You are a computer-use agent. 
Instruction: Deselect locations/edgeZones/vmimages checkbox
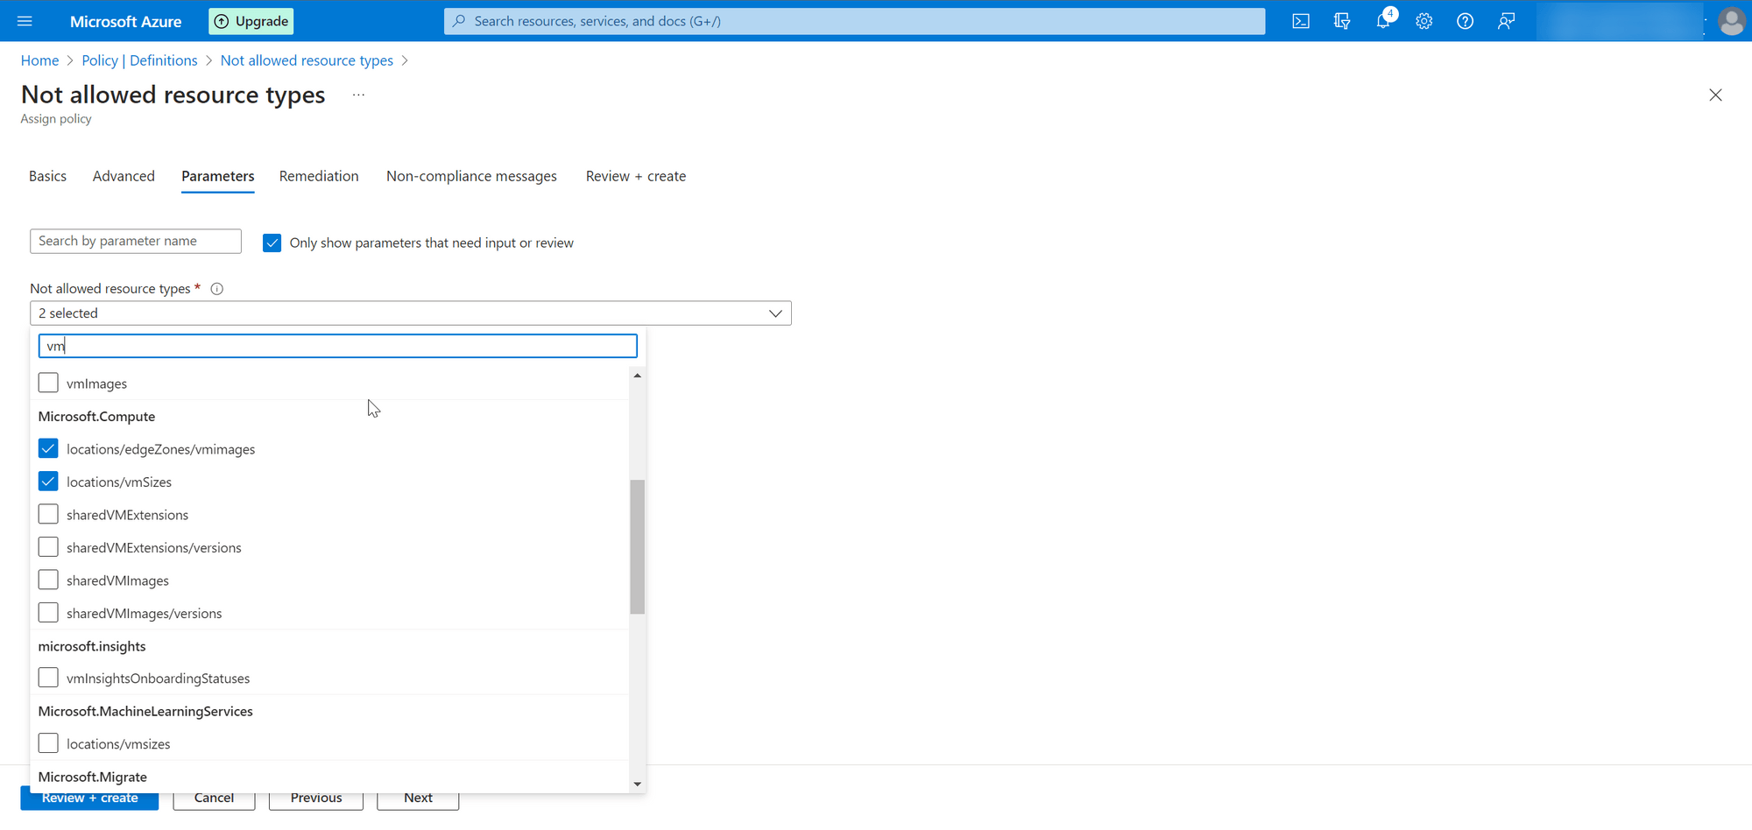tap(48, 448)
